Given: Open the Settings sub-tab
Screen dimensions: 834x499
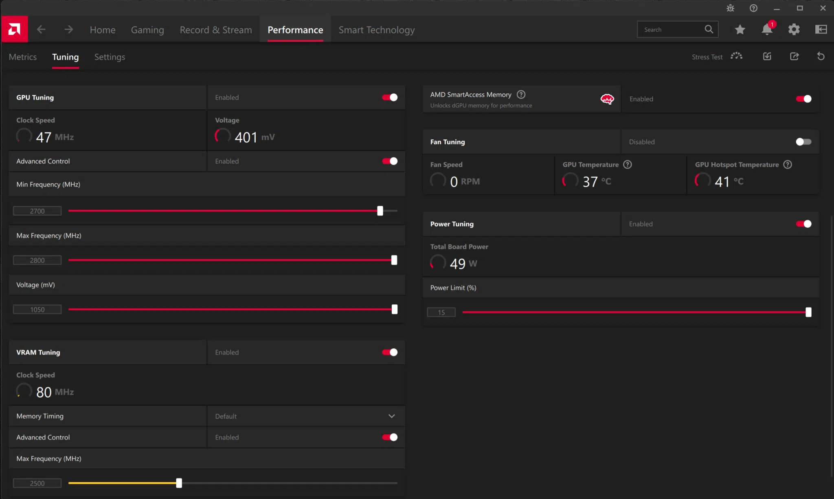Looking at the screenshot, I should [110, 57].
